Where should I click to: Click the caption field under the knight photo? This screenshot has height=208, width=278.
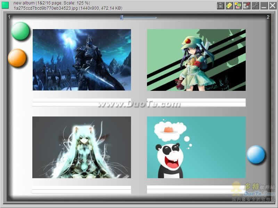click(x=82, y=102)
